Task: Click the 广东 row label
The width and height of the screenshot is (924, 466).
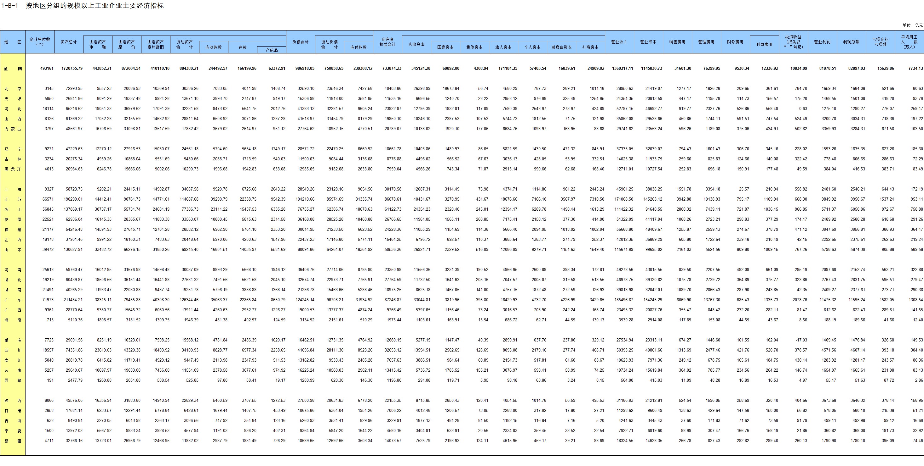Action: click(x=13, y=300)
